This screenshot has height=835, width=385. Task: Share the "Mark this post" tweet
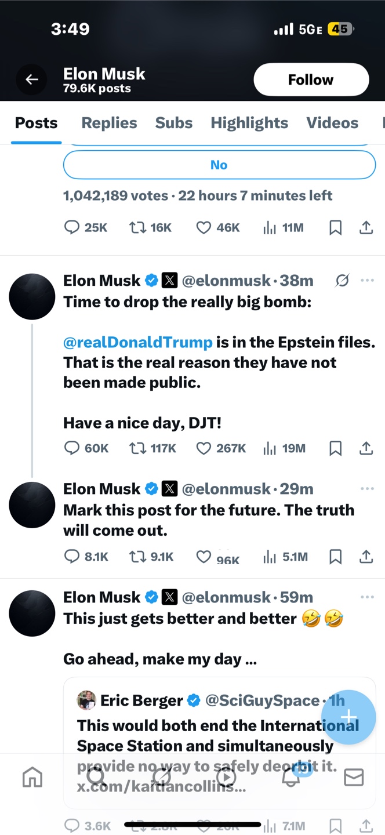pos(366,557)
